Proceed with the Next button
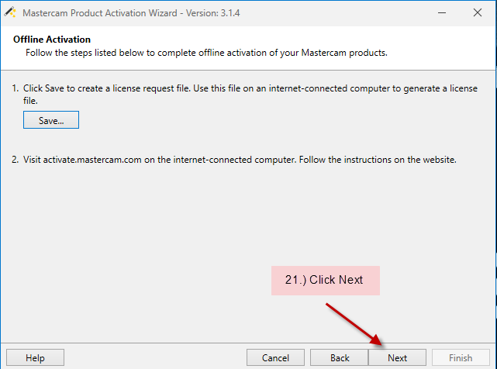497x369 pixels. coord(397,357)
